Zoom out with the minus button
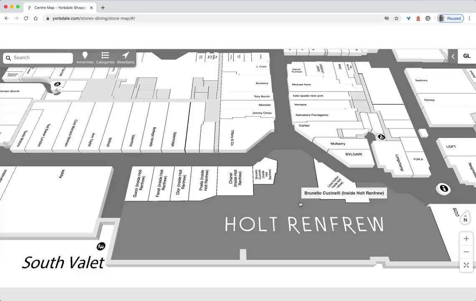The height and width of the screenshot is (301, 476). [466, 252]
